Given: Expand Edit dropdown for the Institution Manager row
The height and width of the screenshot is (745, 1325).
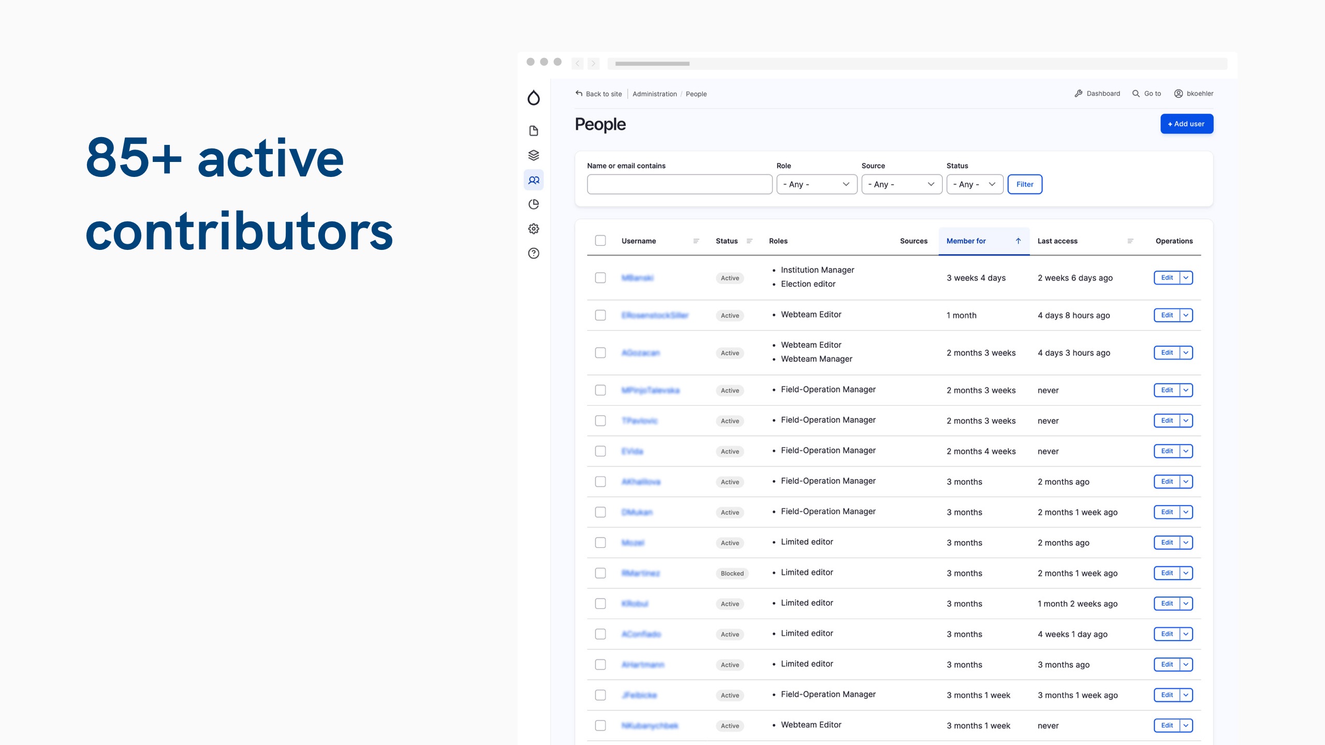Looking at the screenshot, I should tap(1186, 278).
